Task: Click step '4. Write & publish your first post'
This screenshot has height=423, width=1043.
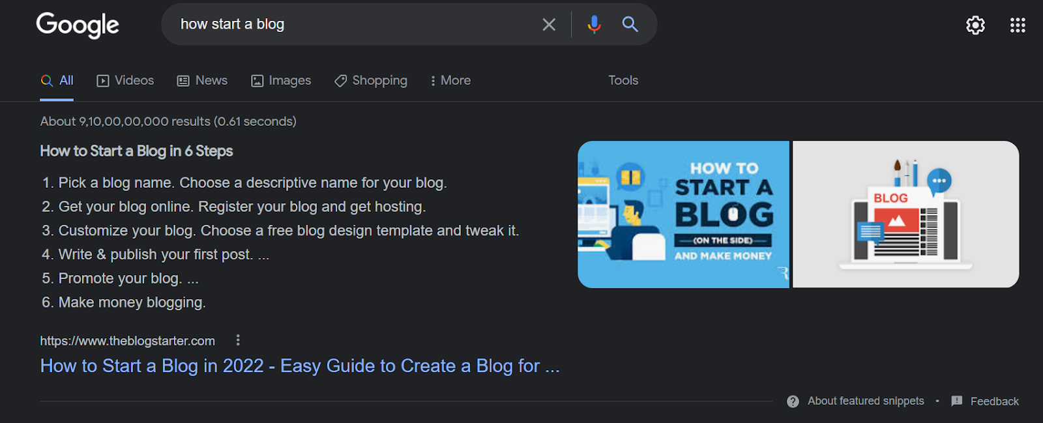Action: [x=155, y=255]
